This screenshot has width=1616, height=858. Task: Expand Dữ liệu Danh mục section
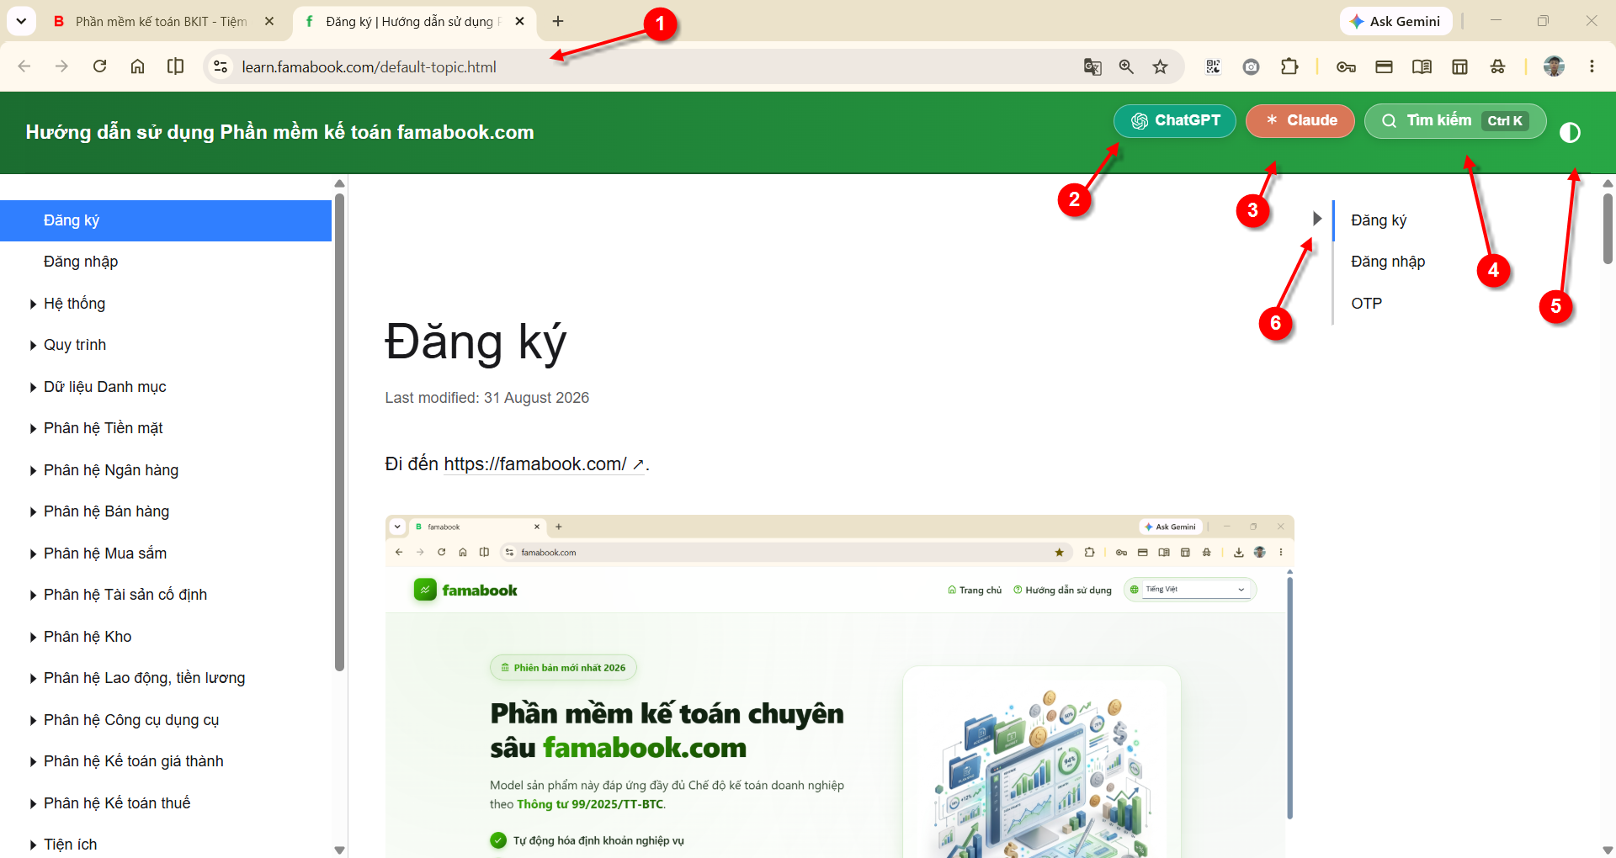[33, 388]
